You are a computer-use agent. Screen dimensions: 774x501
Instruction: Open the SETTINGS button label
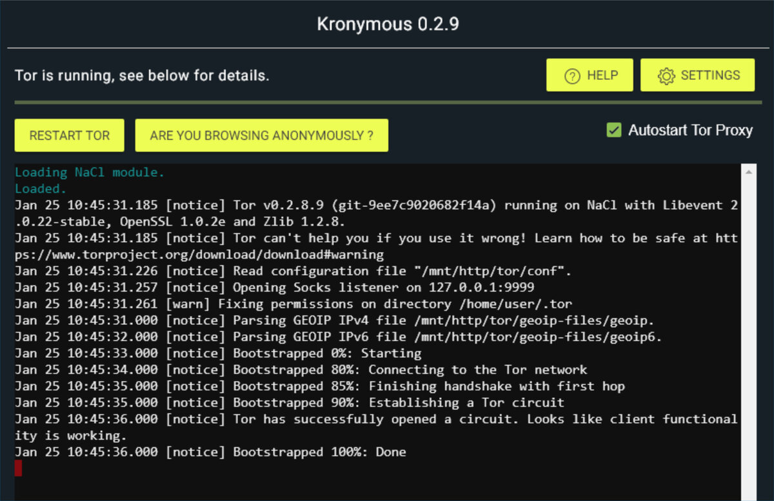(x=710, y=75)
